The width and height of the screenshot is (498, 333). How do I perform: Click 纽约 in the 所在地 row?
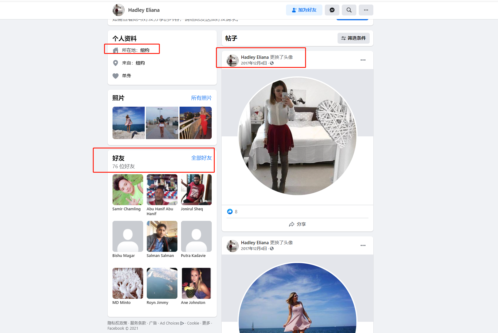pos(145,50)
